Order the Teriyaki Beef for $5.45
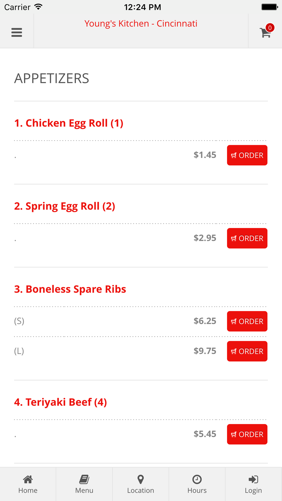282x501 pixels. [x=247, y=434]
